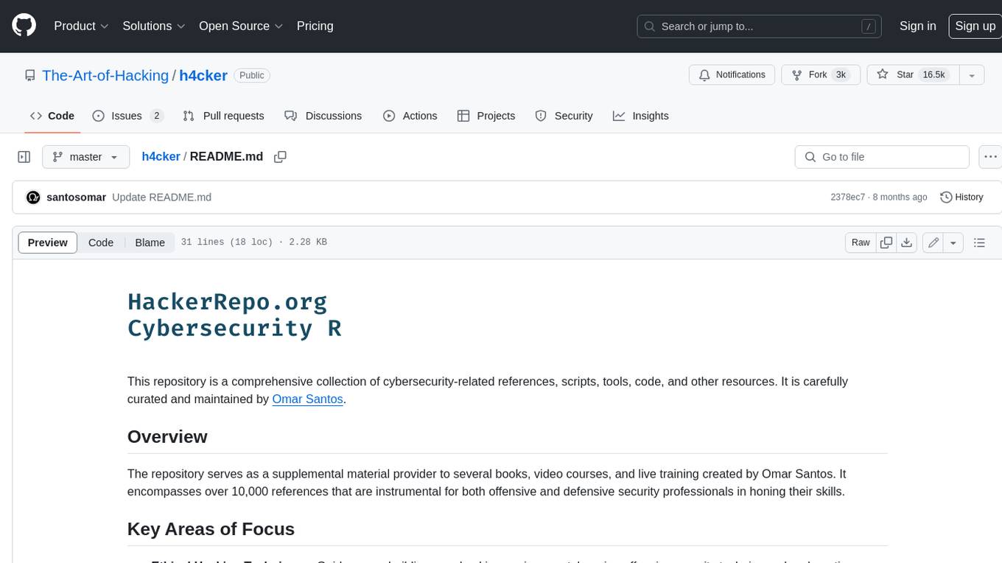Switch to the Projects tab
Screen dimensions: 1002x563
(486, 116)
